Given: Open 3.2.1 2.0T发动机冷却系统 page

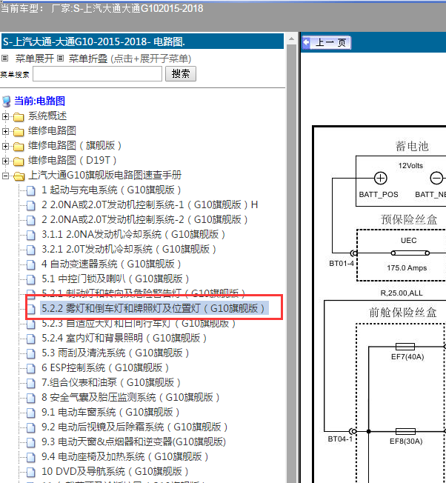Looking at the screenshot, I should pos(129,249).
